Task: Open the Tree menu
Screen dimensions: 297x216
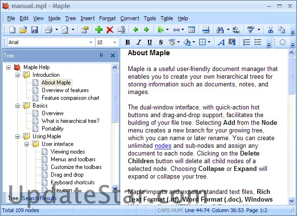Action: coord(70,18)
